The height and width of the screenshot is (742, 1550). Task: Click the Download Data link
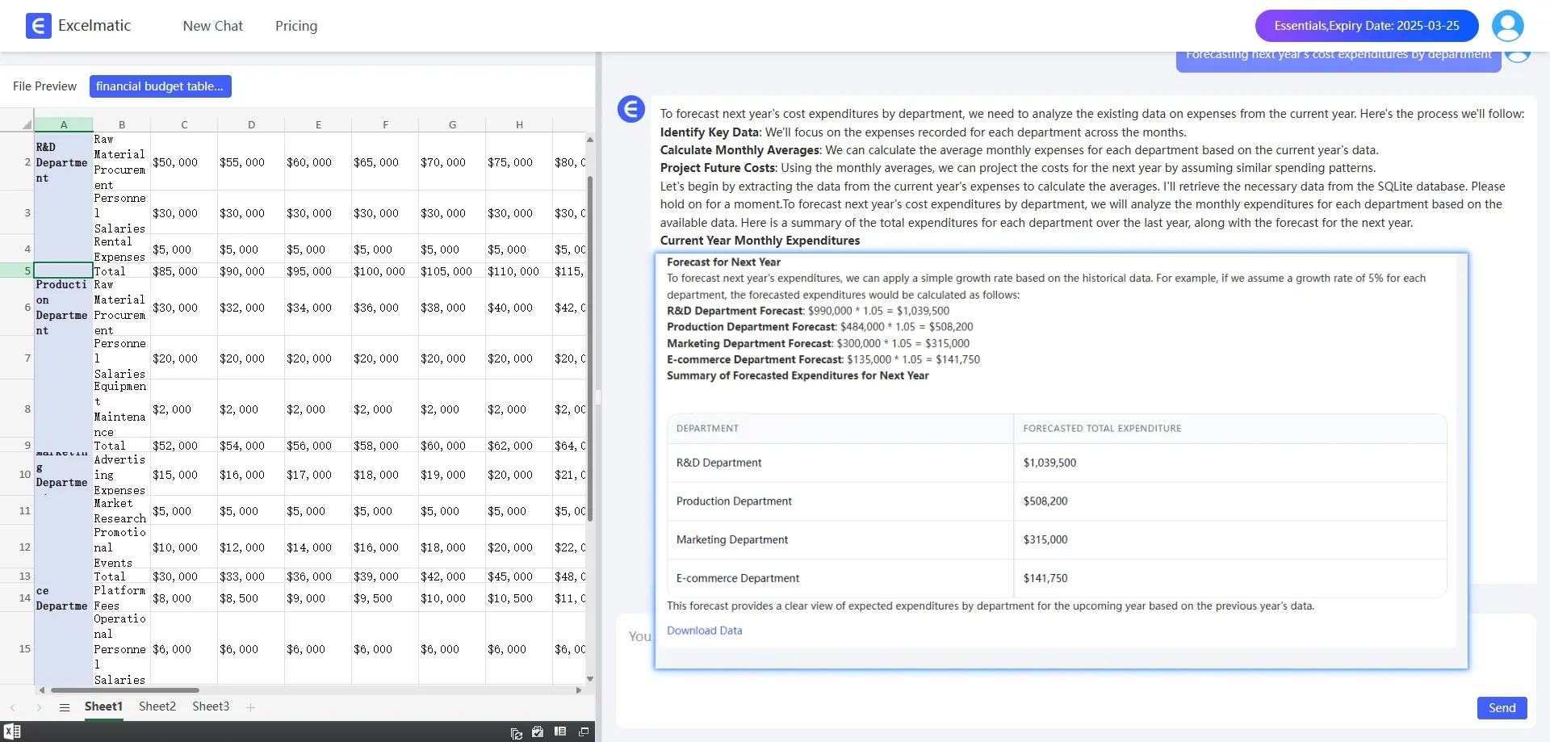[x=704, y=631]
